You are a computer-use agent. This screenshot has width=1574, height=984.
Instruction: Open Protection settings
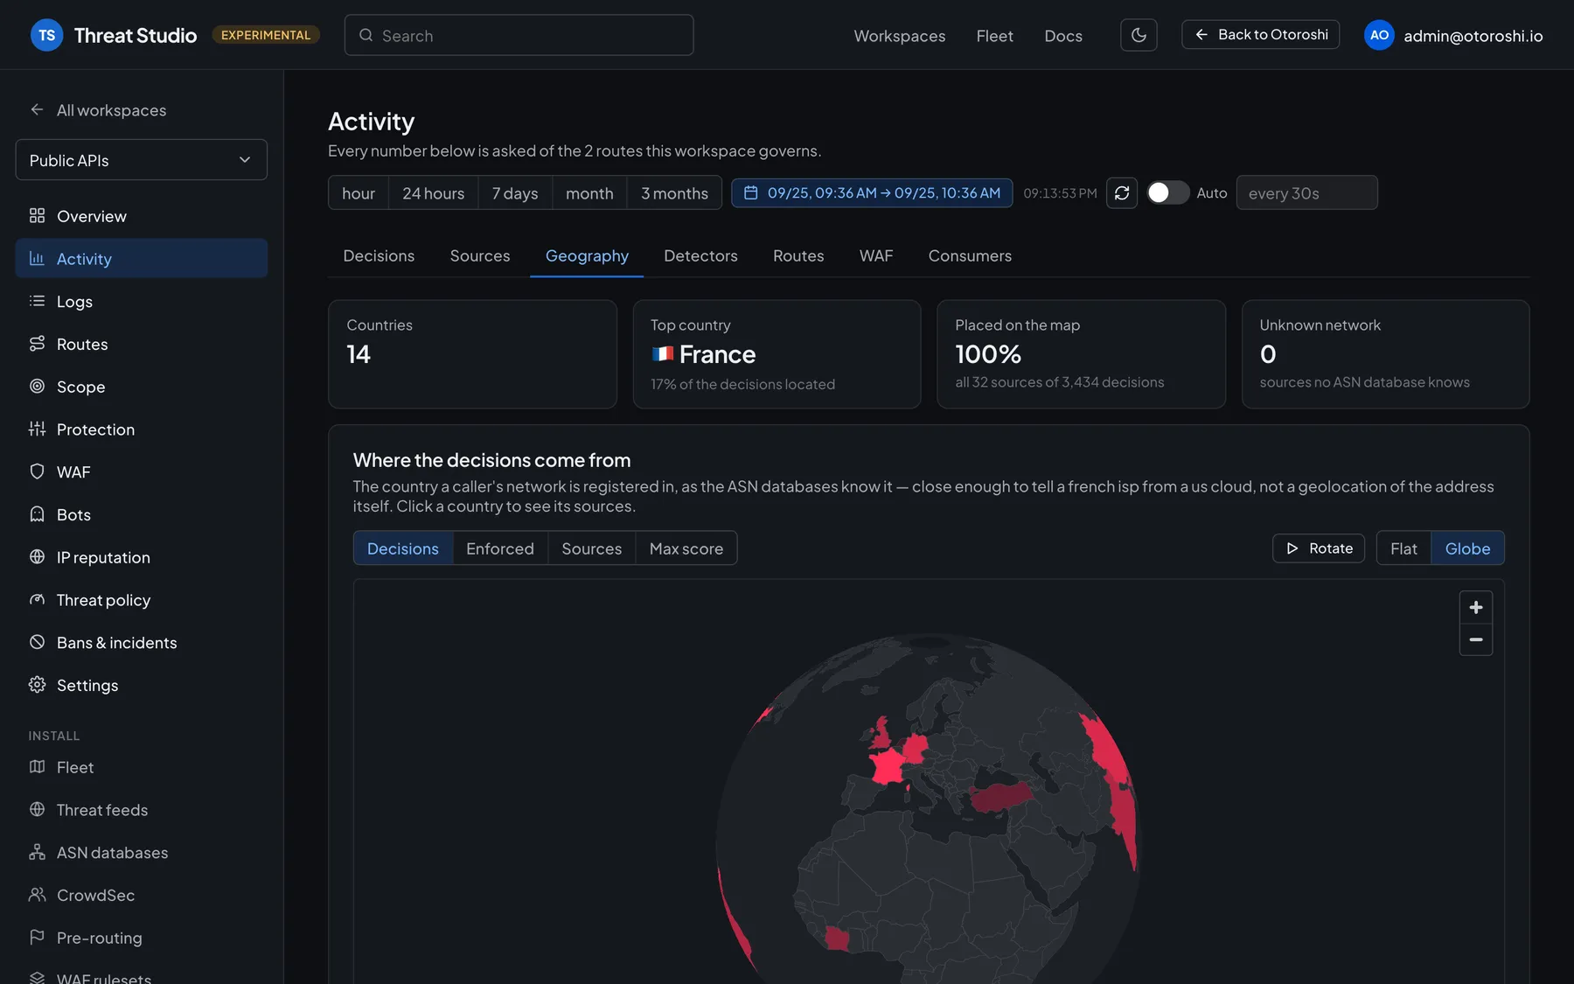pyautogui.click(x=142, y=429)
